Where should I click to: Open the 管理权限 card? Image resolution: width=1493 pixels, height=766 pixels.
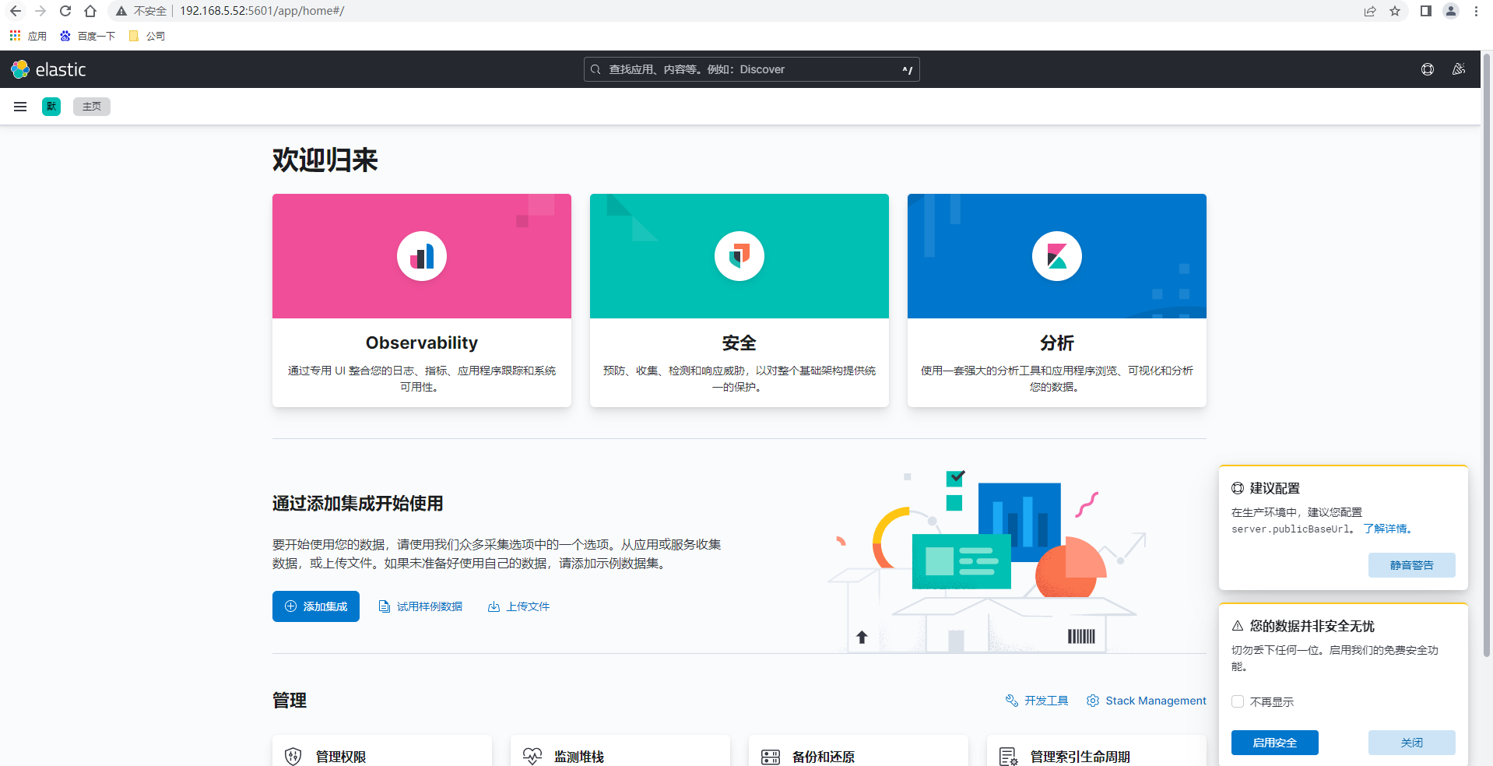(382, 751)
